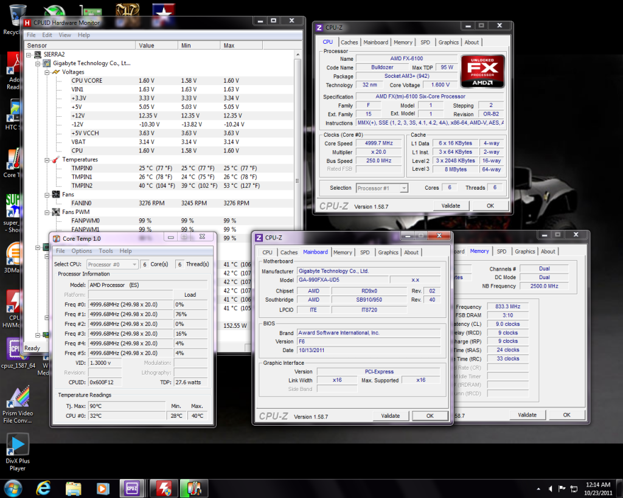The height and width of the screenshot is (498, 623).
Task: Click the Core Speed value 4999.7 MHz
Action: click(378, 144)
